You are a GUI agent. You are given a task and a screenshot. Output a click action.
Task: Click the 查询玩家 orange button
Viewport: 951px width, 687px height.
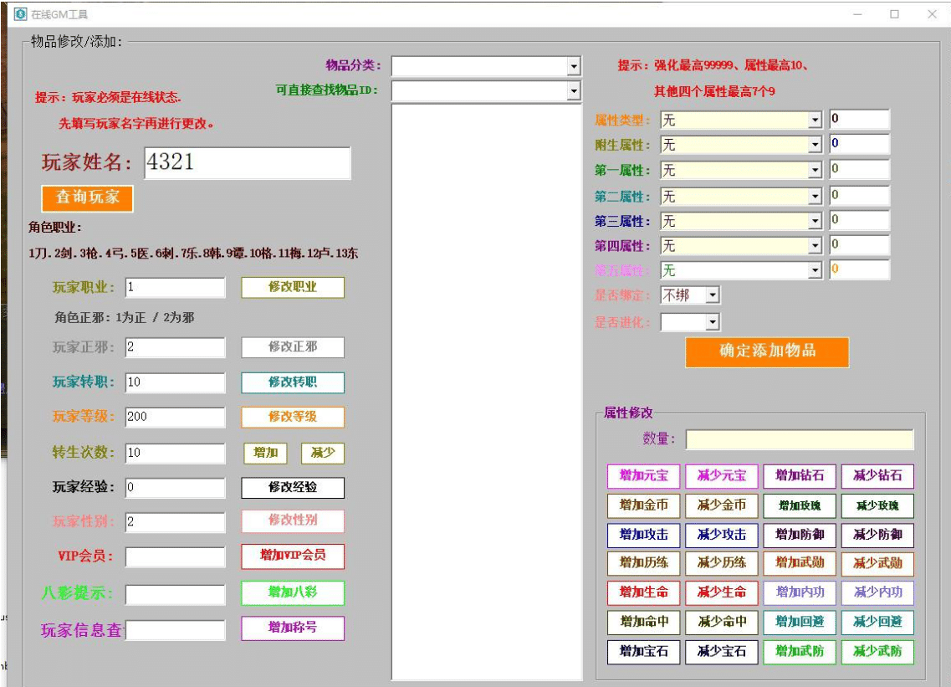coord(87,198)
